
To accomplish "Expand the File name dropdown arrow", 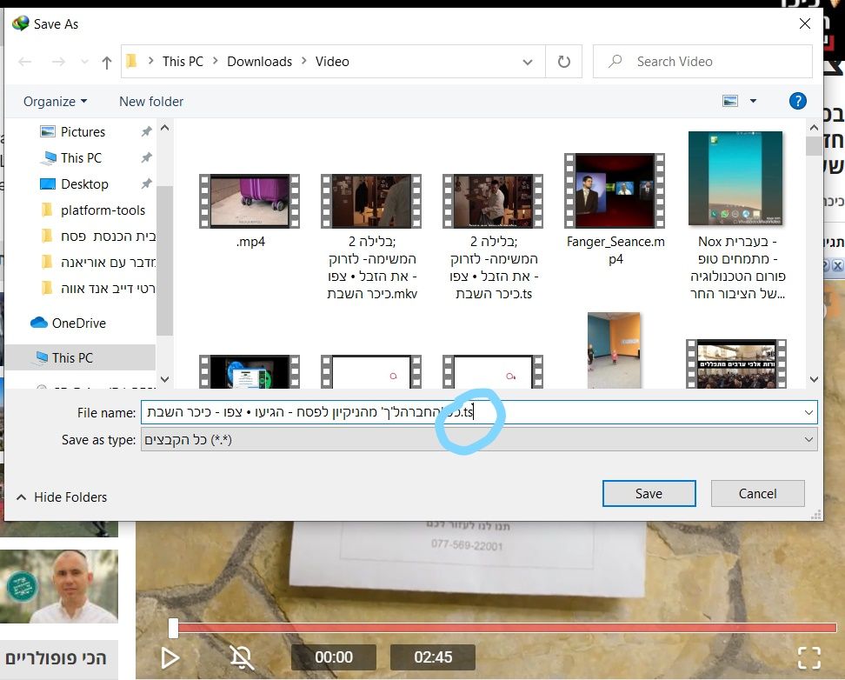I will click(x=808, y=412).
